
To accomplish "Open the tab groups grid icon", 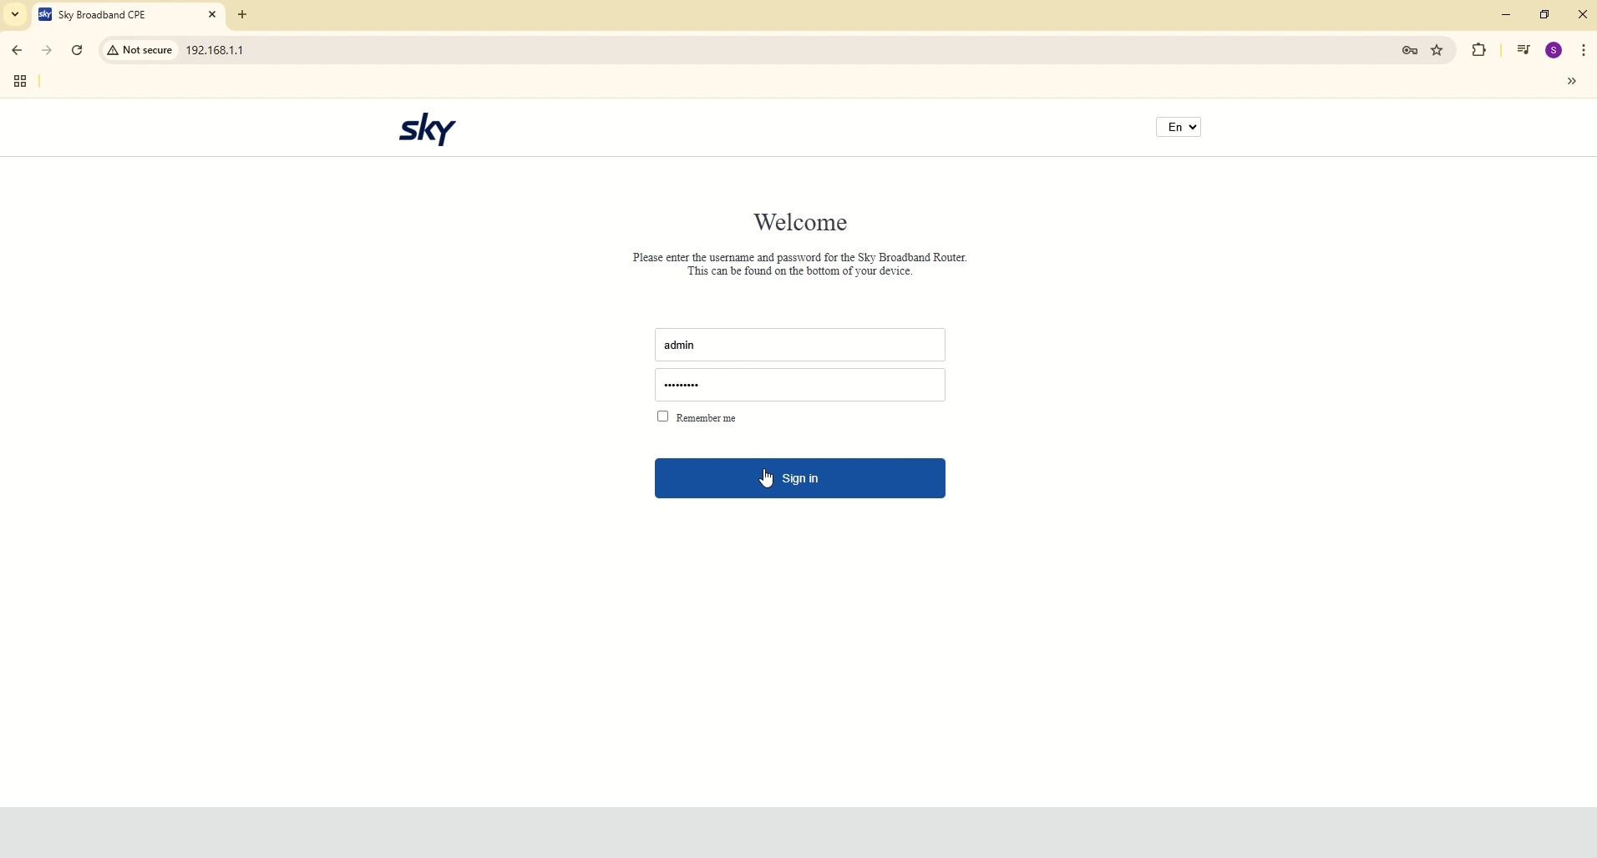I will click(20, 82).
